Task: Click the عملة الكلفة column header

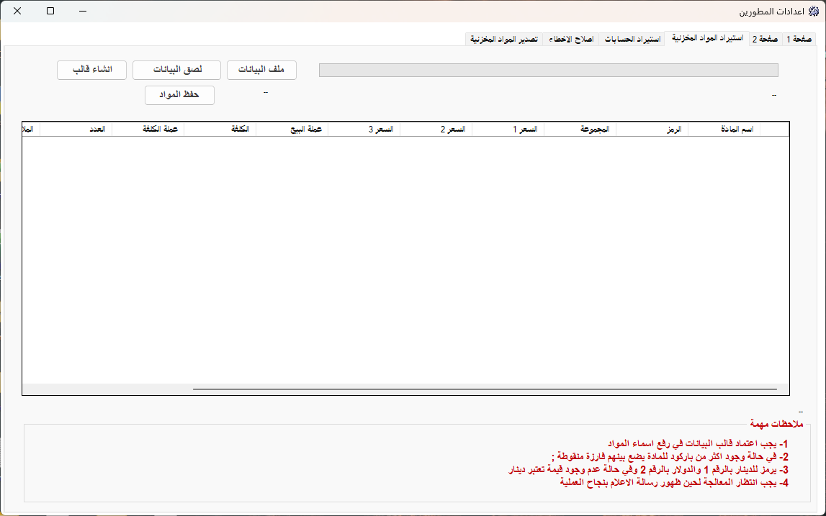Action: pos(148,130)
